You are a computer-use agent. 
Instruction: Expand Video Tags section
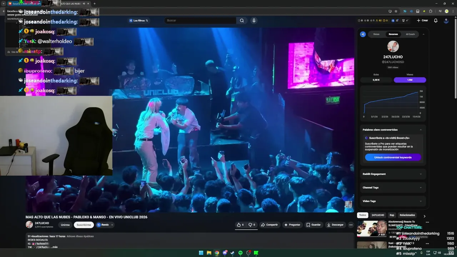pos(393,201)
